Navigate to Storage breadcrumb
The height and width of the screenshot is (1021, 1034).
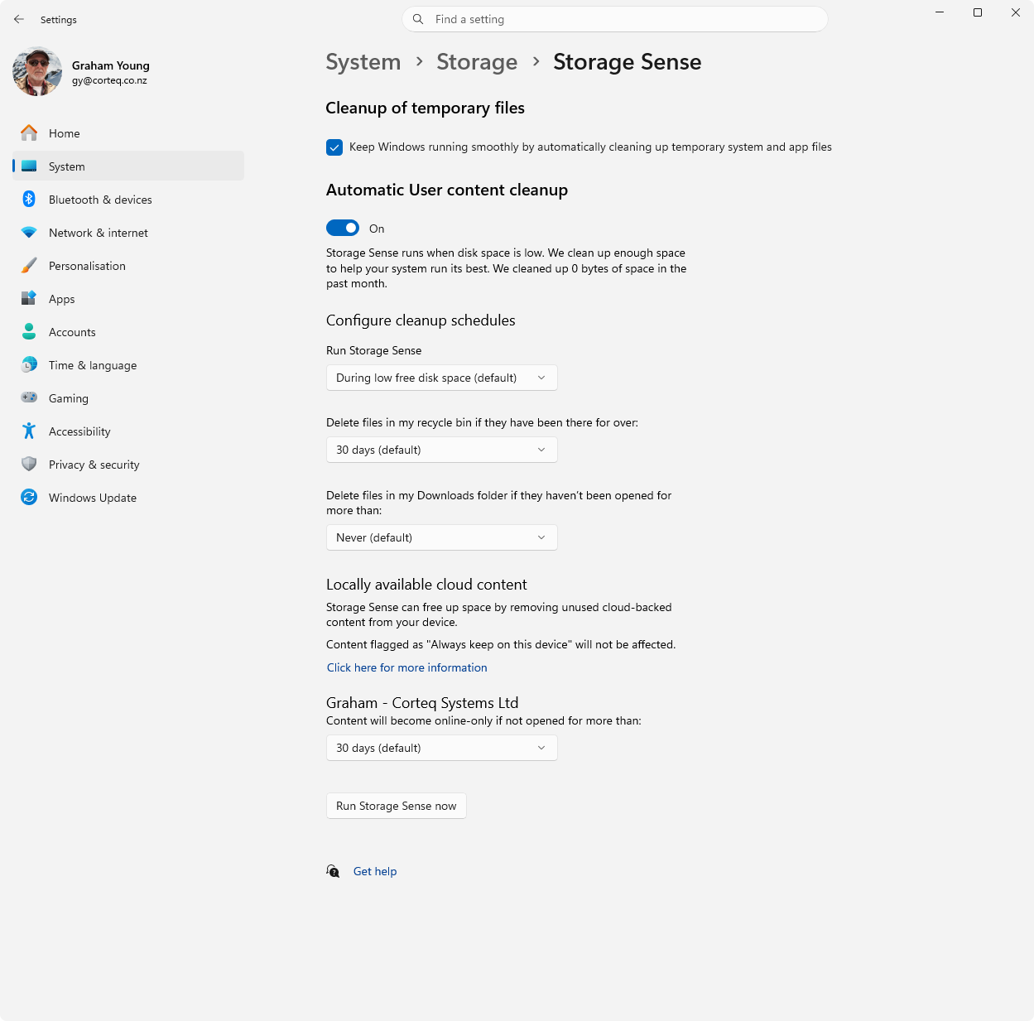click(477, 62)
